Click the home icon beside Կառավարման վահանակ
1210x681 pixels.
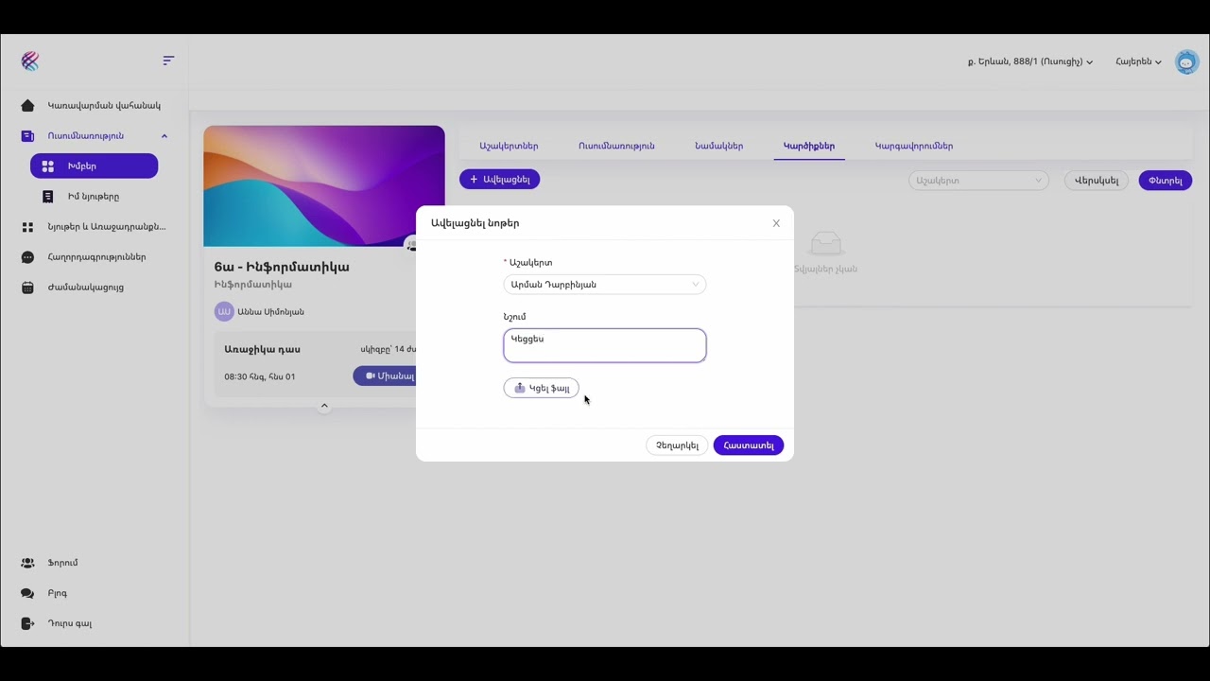[x=27, y=106]
